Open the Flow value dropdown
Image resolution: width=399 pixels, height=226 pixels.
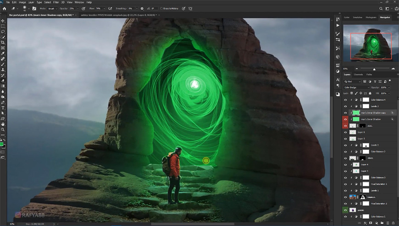(x=104, y=8)
